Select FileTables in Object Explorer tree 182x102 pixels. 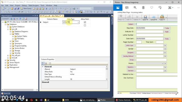pyautogui.click(x=20, y=39)
